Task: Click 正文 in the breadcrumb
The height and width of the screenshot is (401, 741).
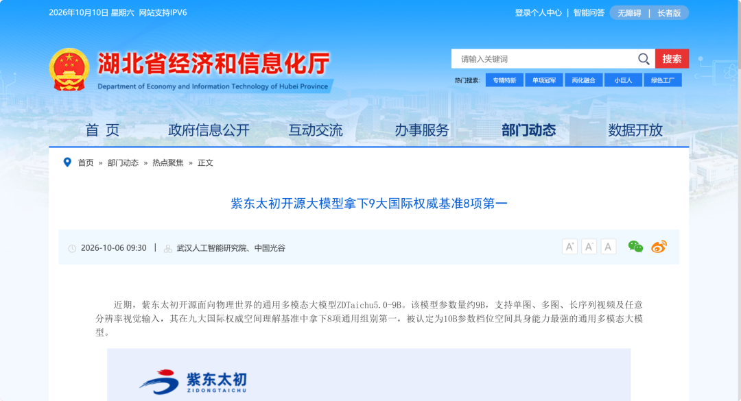Action: (x=205, y=163)
